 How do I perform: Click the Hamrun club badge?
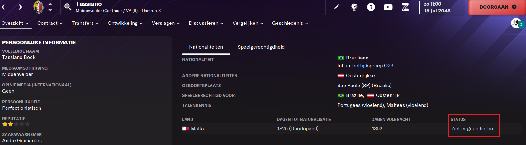point(39,7)
